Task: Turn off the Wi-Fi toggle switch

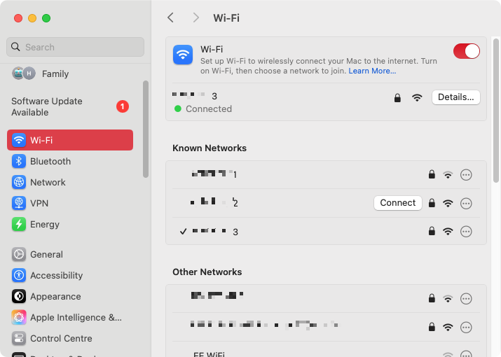Action: (466, 51)
